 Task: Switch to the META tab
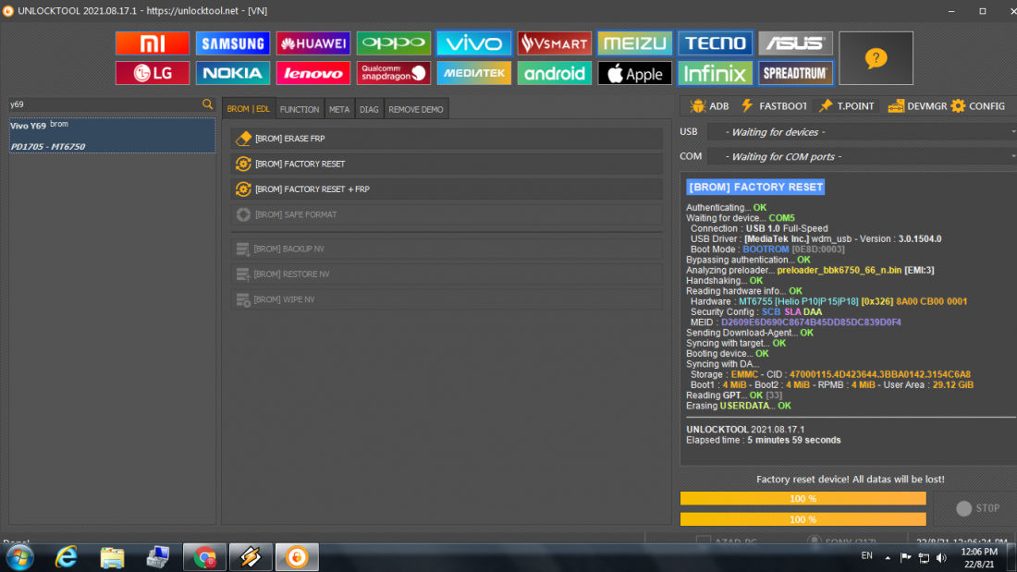pyautogui.click(x=339, y=110)
